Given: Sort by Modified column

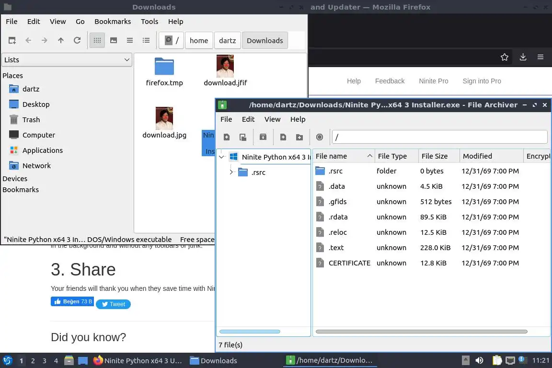Looking at the screenshot, I should [492, 156].
